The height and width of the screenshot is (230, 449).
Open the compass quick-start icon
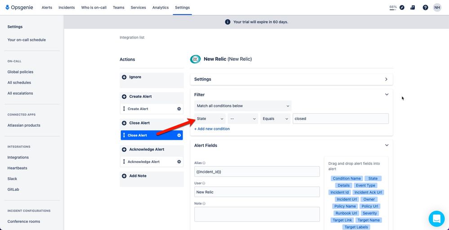tap(402, 8)
